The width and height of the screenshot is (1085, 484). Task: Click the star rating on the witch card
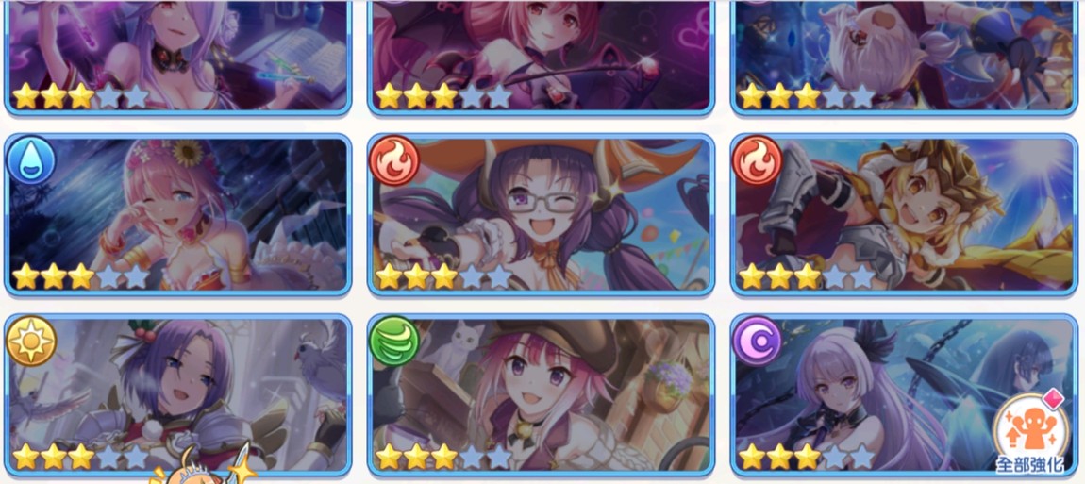[443, 276]
